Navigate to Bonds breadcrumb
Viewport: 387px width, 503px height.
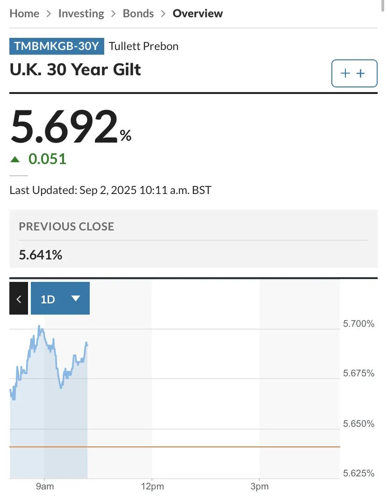coord(138,14)
